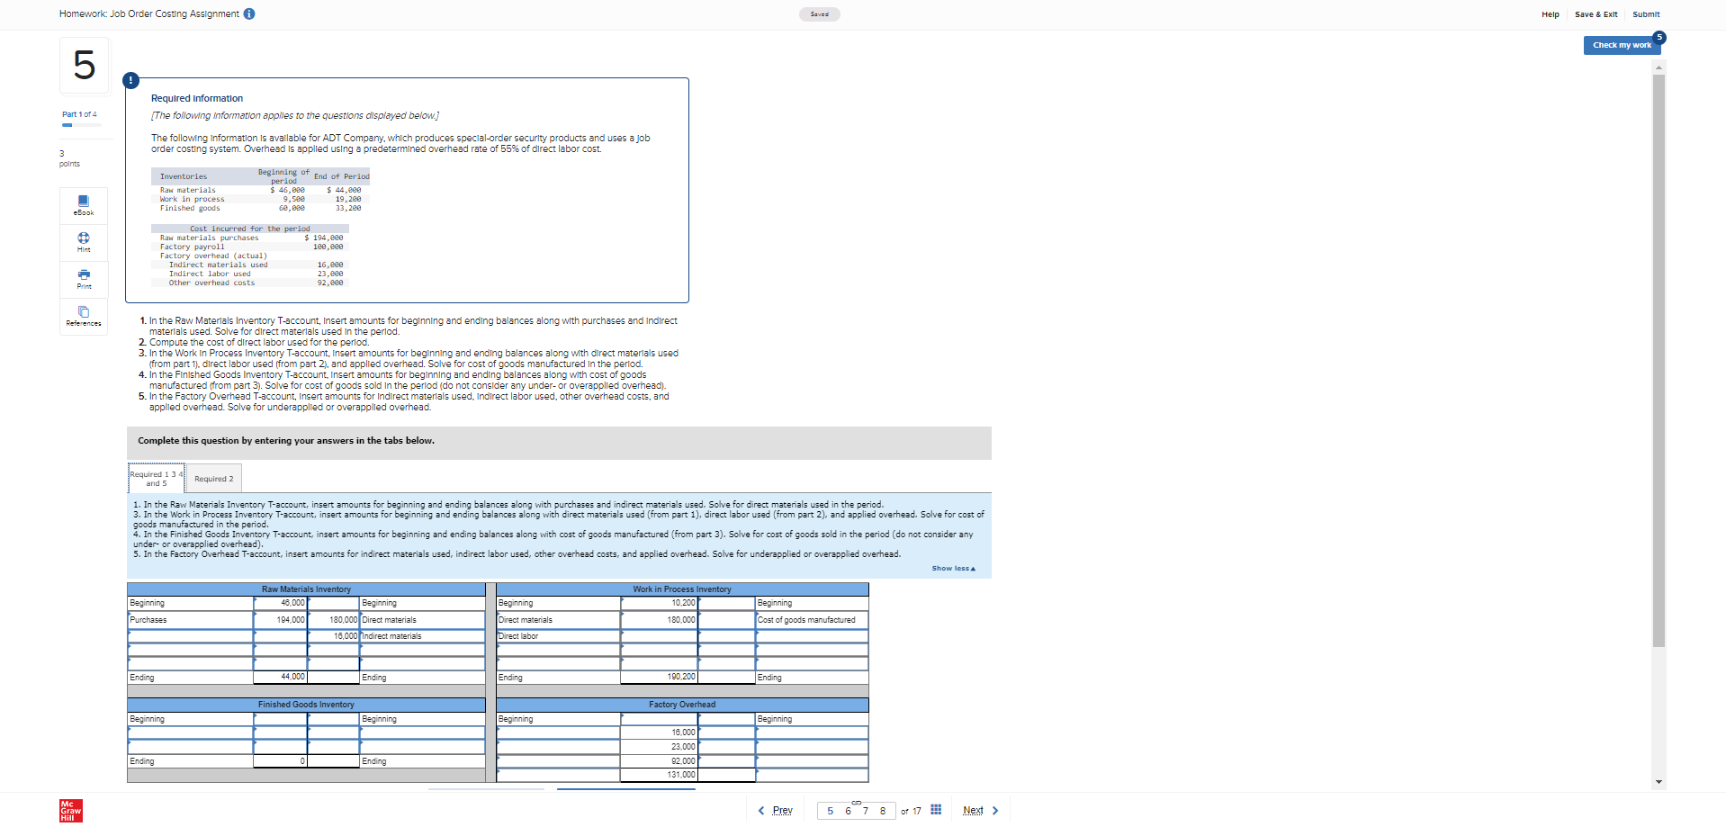Open Help in the top menu

coord(1550,13)
